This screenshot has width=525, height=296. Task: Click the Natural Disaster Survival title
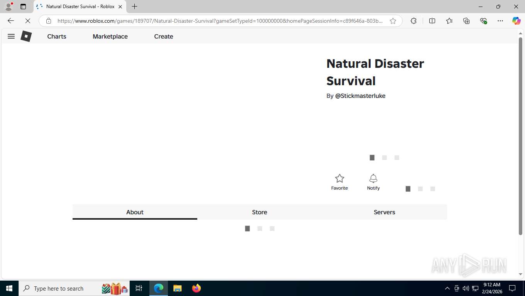tap(375, 72)
